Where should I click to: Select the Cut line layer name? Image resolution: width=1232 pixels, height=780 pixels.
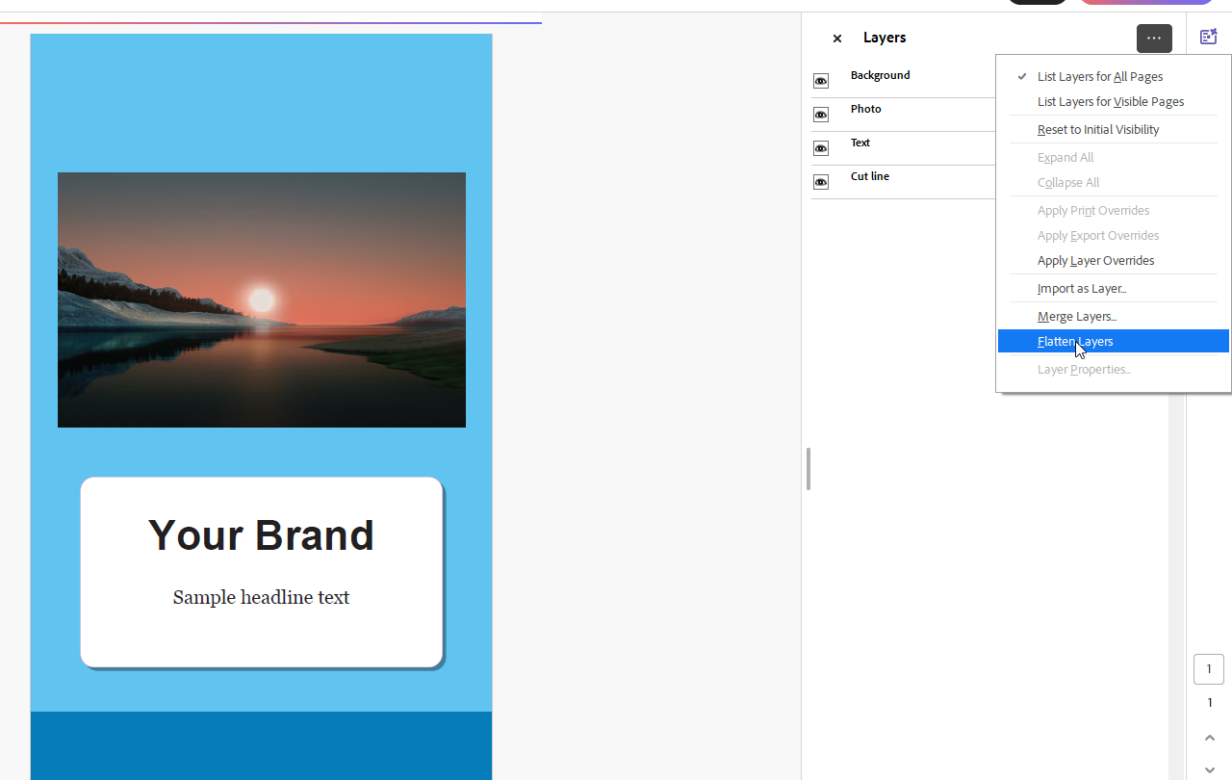click(x=869, y=176)
